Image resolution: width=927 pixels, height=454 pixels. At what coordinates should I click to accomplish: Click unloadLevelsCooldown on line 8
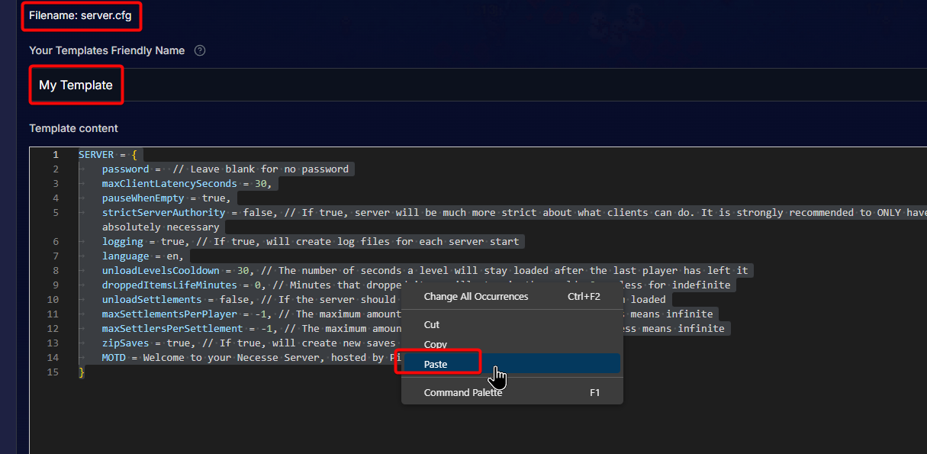tap(160, 271)
